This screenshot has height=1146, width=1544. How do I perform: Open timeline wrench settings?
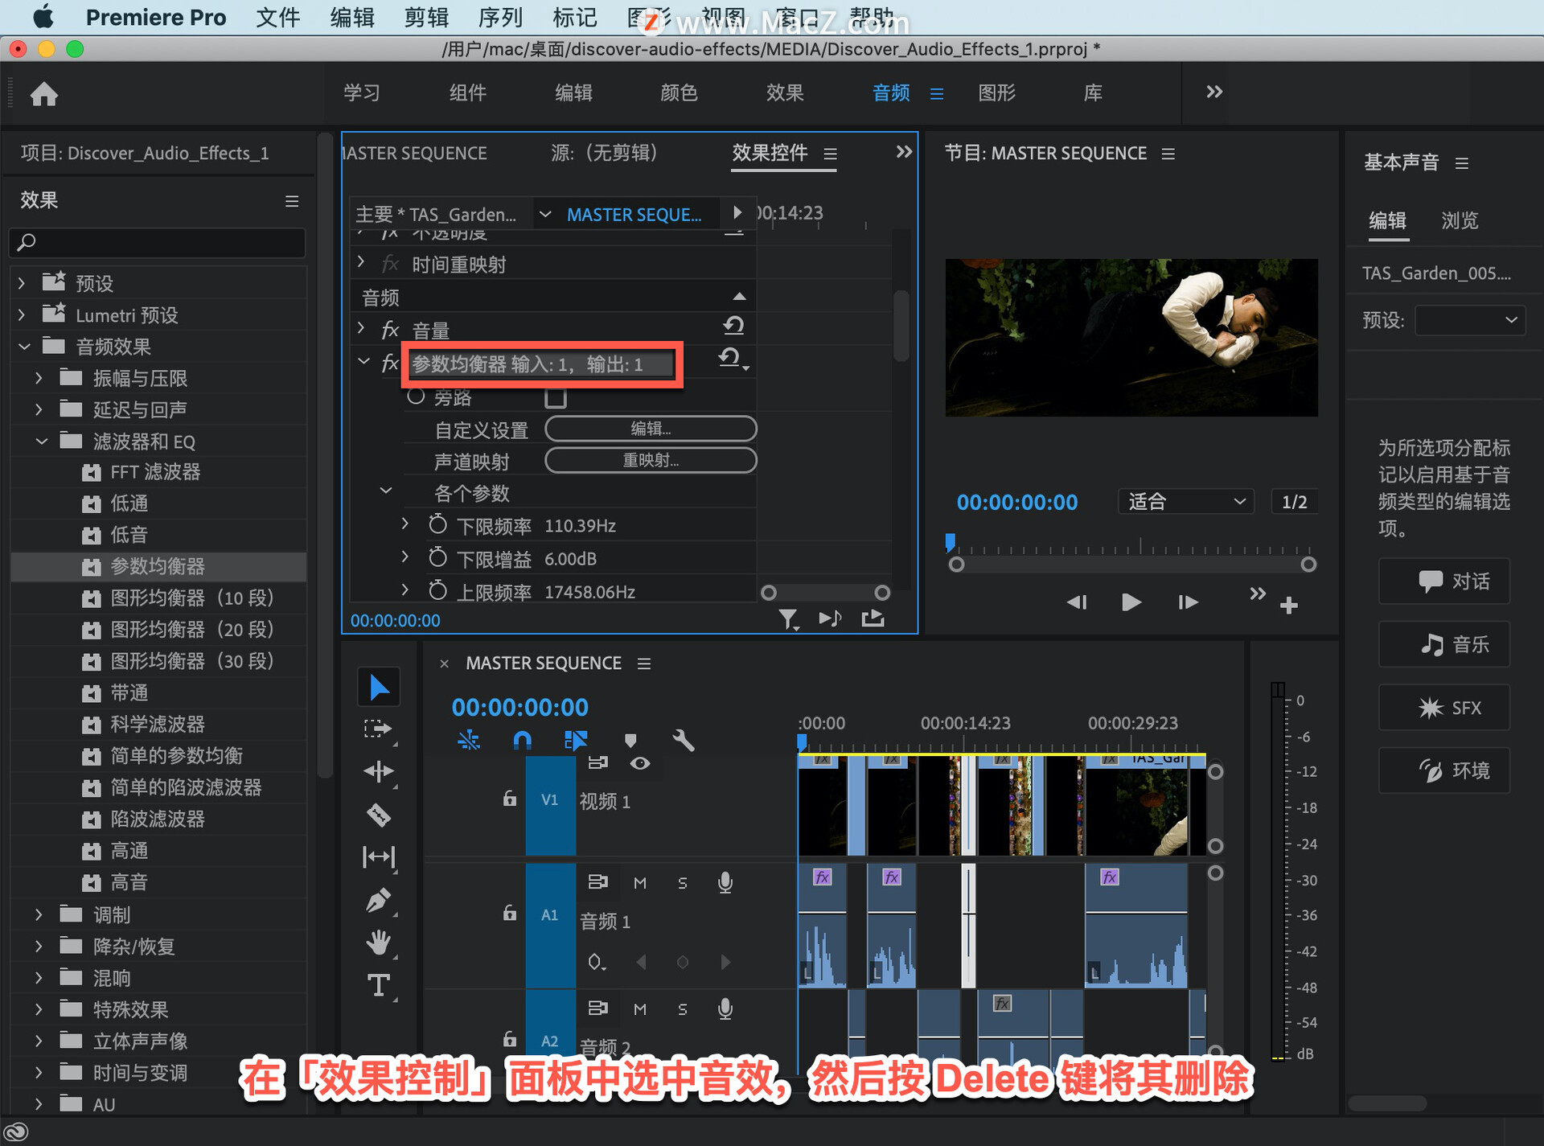click(683, 740)
